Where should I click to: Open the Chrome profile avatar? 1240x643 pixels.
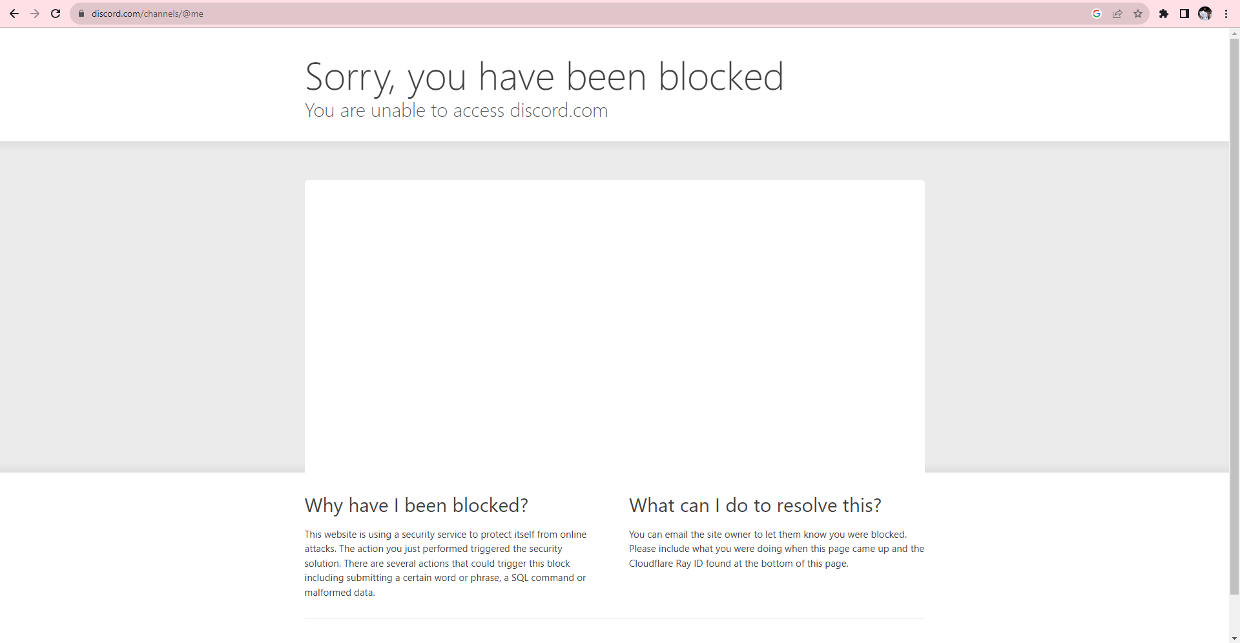tap(1205, 14)
